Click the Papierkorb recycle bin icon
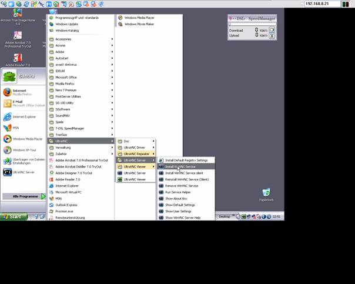 [266, 194]
